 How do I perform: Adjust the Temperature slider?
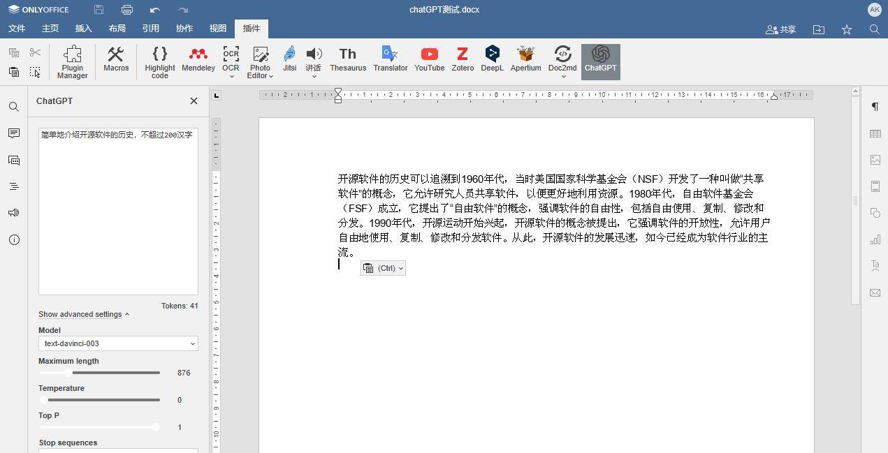pyautogui.click(x=44, y=400)
